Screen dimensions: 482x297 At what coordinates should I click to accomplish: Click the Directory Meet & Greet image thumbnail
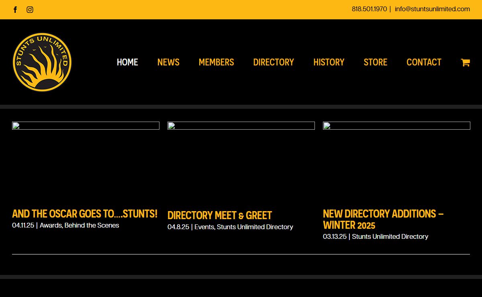click(x=241, y=126)
